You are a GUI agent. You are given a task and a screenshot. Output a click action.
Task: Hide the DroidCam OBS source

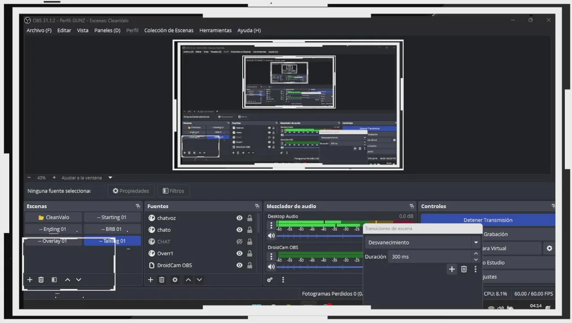click(240, 265)
